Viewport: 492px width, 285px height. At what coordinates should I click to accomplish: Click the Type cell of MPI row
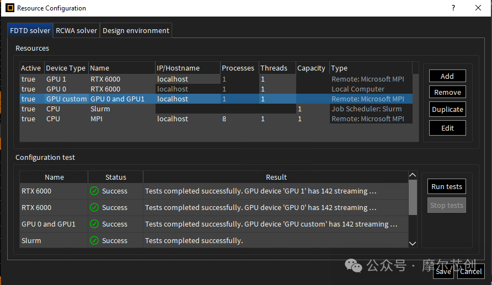368,119
